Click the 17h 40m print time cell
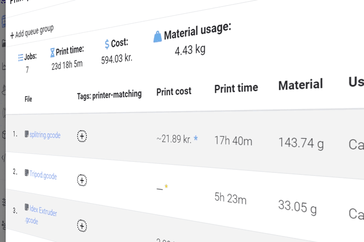 click(x=233, y=141)
